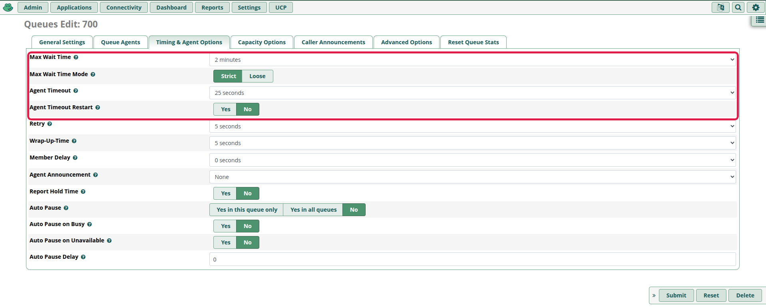Open the Connectivity menu
The height and width of the screenshot is (307, 766).
click(124, 8)
